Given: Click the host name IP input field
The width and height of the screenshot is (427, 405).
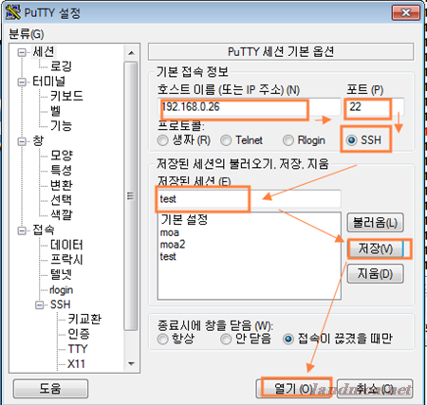Looking at the screenshot, I should pyautogui.click(x=249, y=107).
